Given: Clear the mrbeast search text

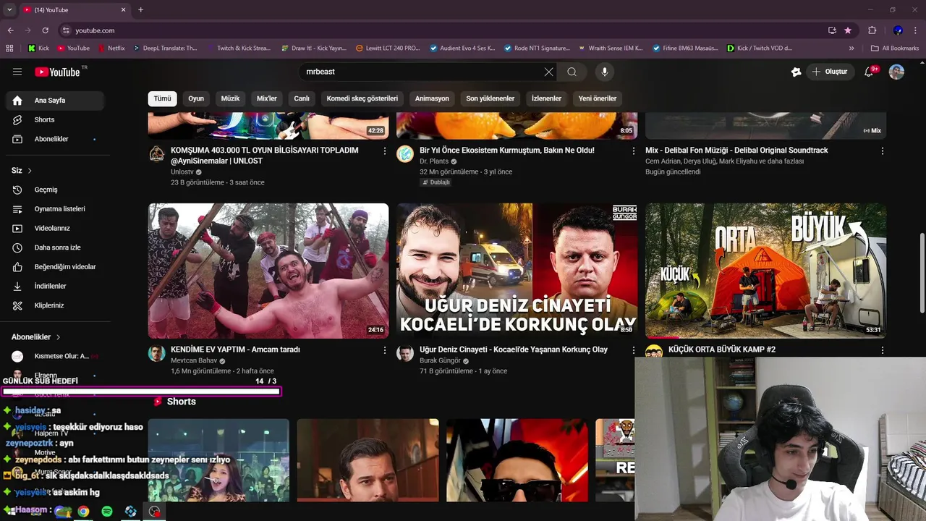Looking at the screenshot, I should tap(548, 72).
